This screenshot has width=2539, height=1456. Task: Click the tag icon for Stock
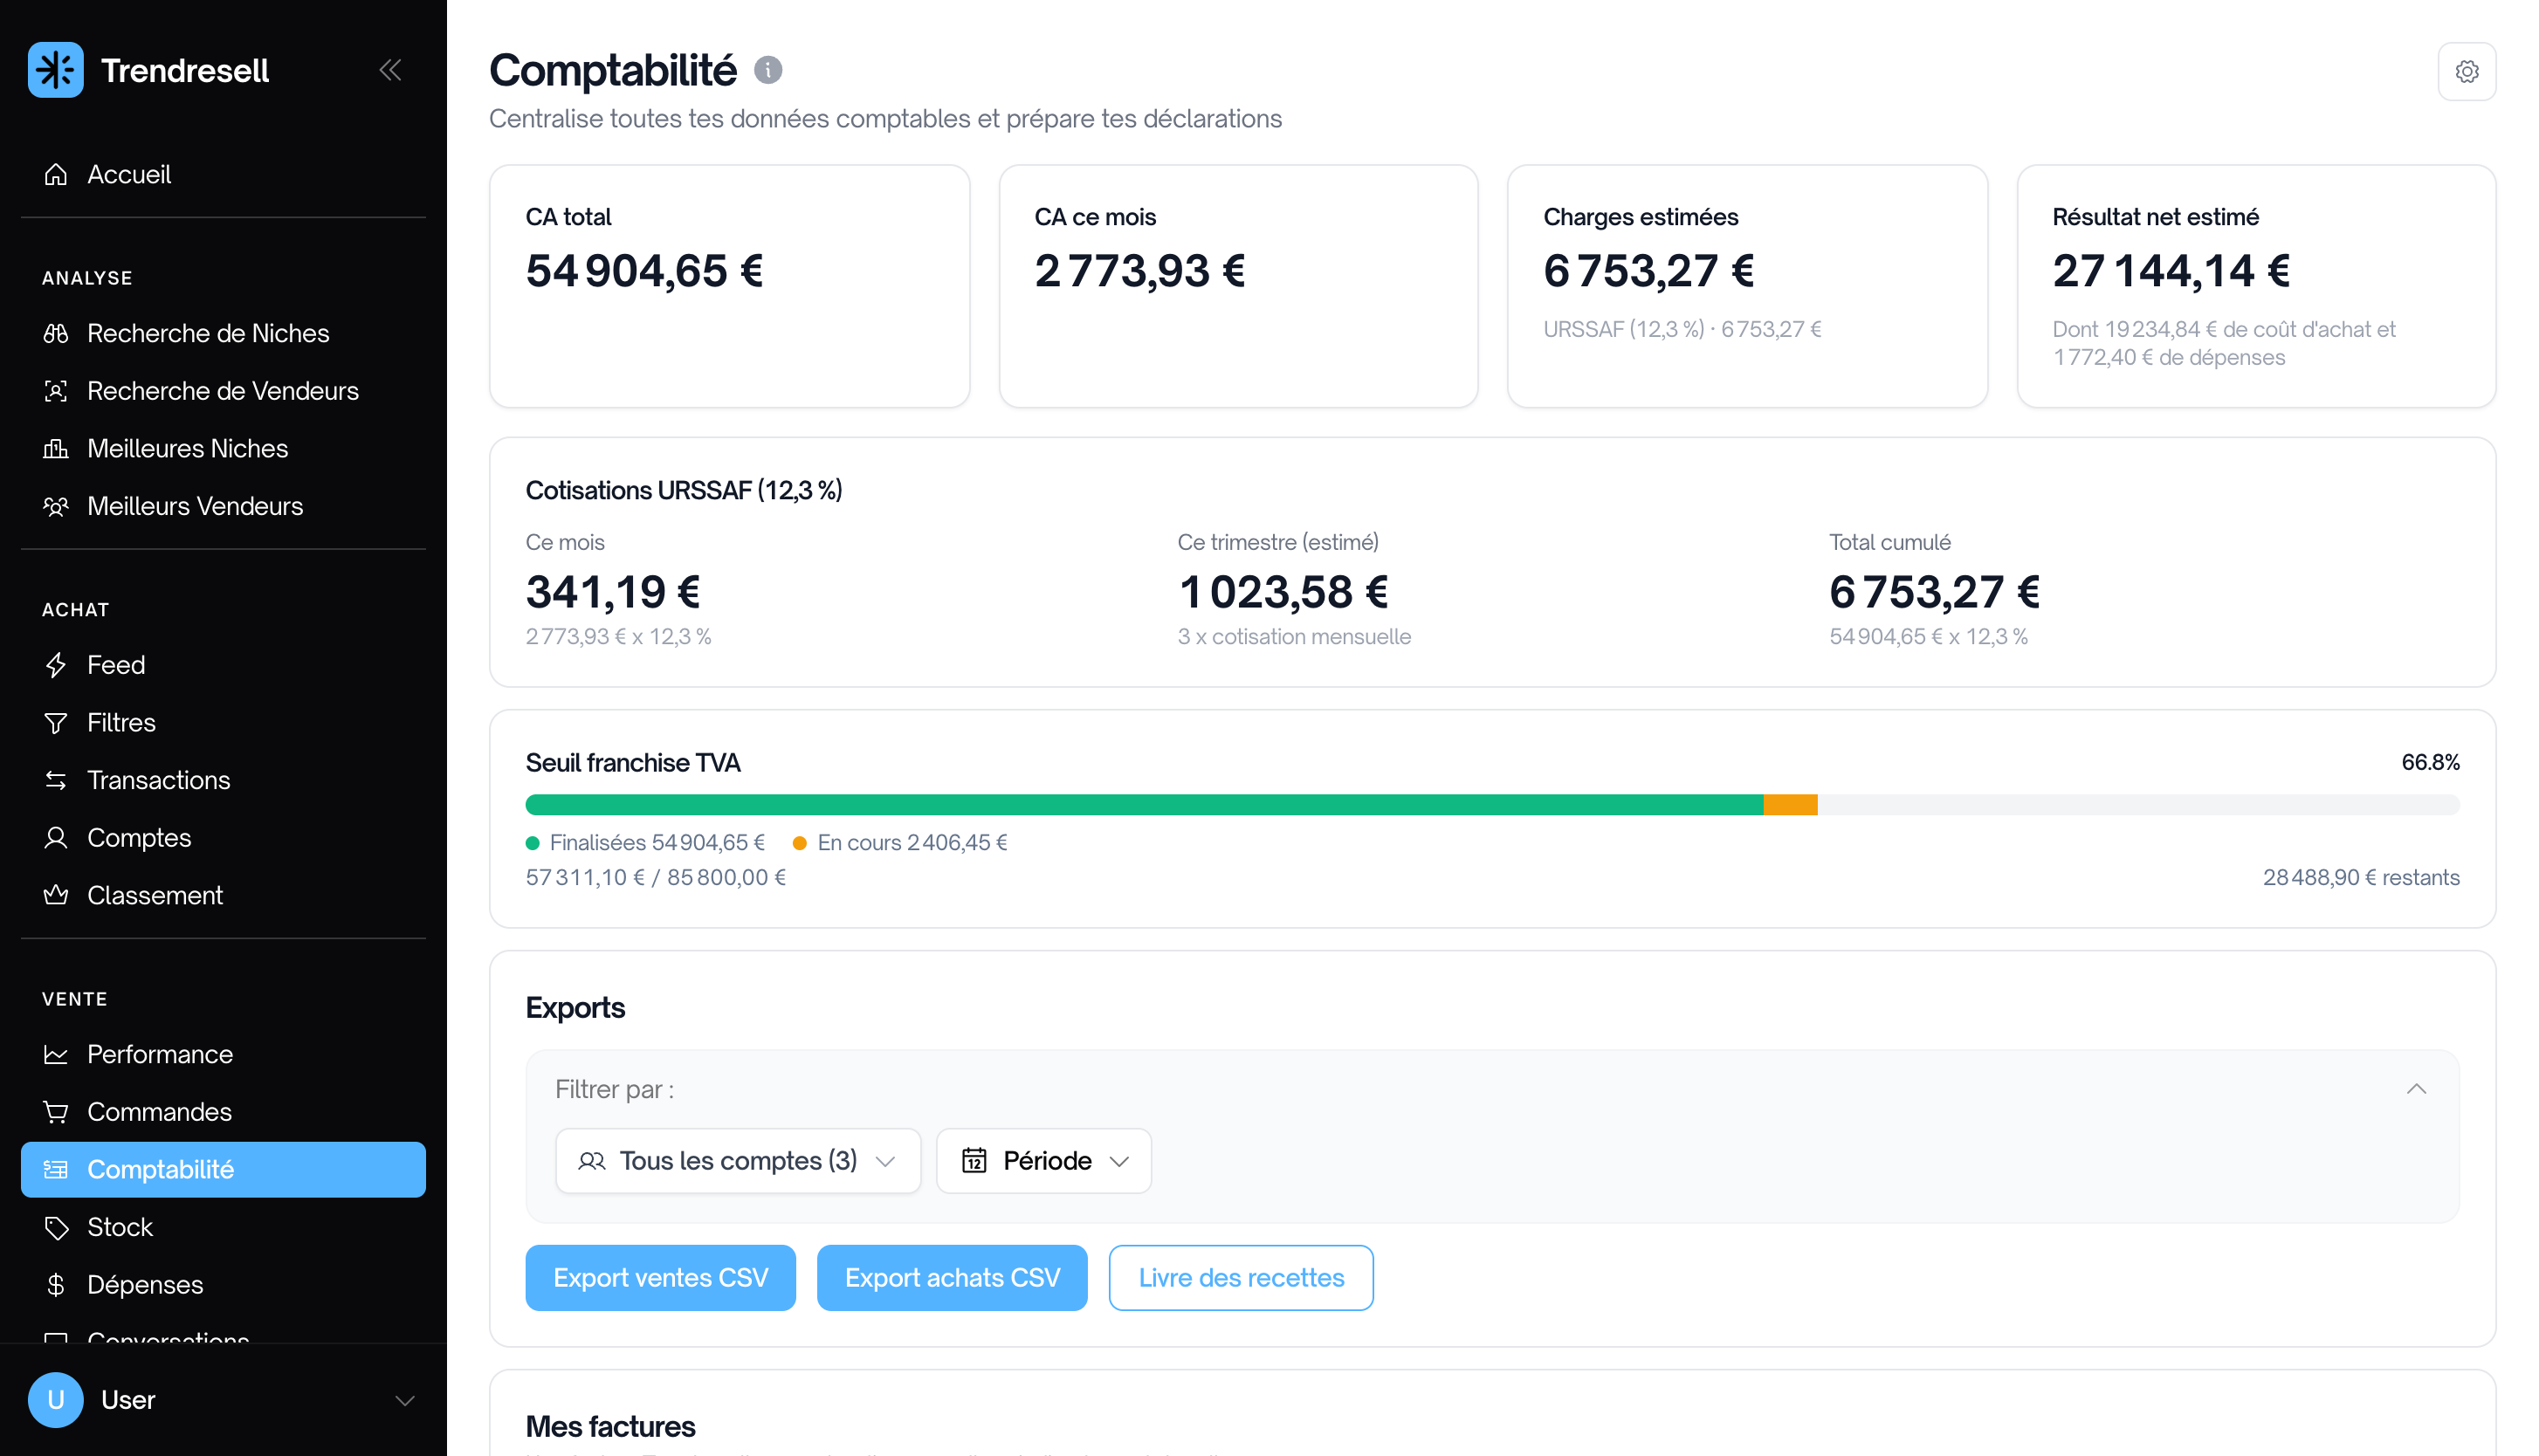tap(56, 1227)
